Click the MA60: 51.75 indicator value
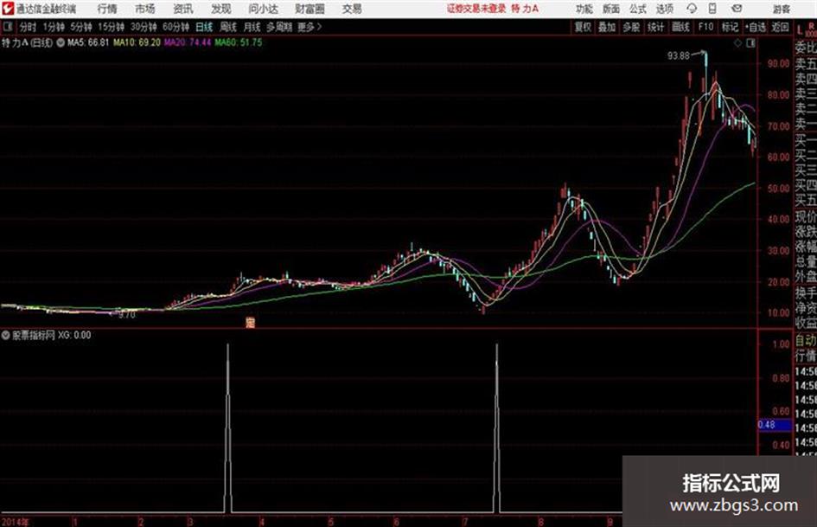 tap(239, 42)
